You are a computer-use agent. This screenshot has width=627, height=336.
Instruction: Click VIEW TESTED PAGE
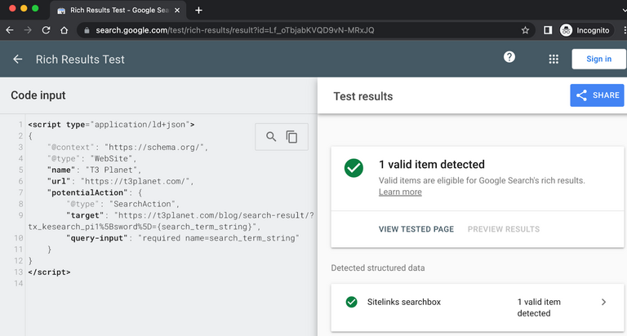click(x=416, y=229)
